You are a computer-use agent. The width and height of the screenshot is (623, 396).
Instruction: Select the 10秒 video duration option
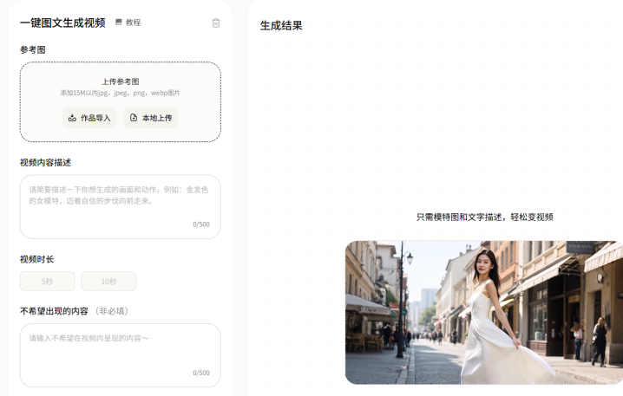(108, 281)
